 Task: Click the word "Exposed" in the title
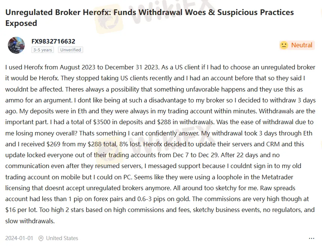point(21,23)
